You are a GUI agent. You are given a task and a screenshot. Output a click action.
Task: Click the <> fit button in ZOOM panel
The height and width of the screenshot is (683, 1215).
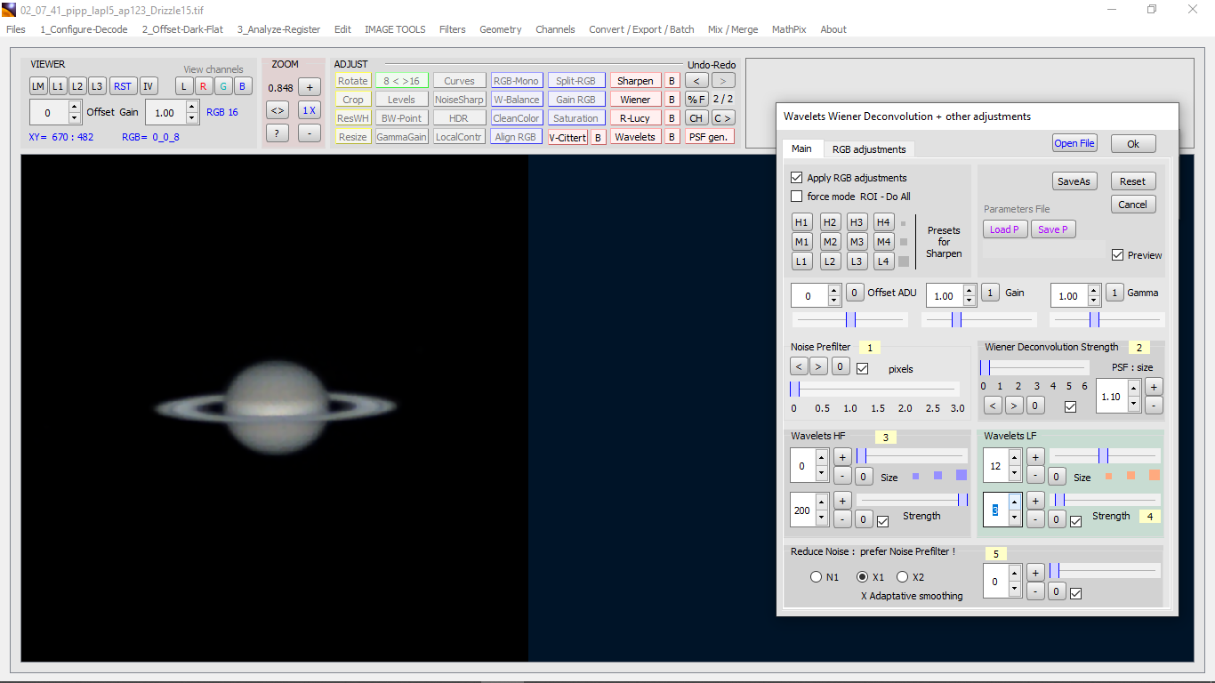point(278,110)
